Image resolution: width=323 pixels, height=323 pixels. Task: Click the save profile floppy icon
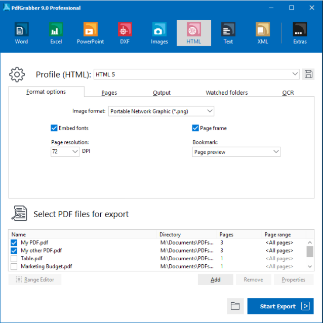[308, 74]
